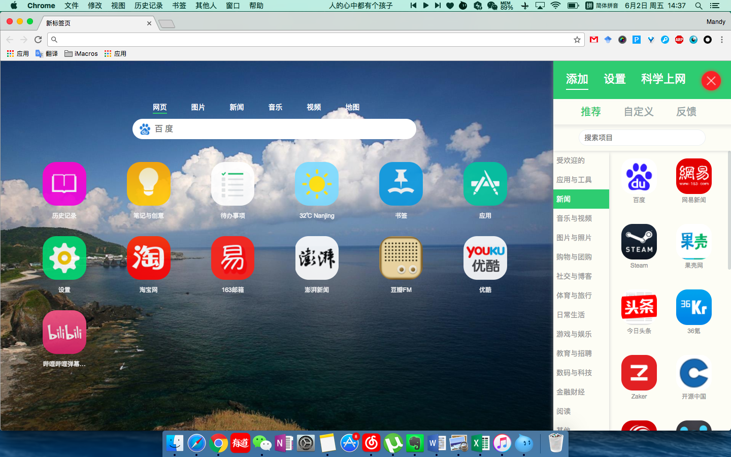This screenshot has height=457, width=731.
Task: Open Spotlight search in menu bar
Action: (x=699, y=6)
